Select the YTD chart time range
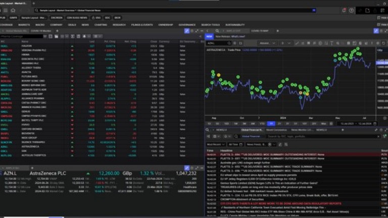Viewport: 388px width, 218px height. pyautogui.click(x=261, y=124)
